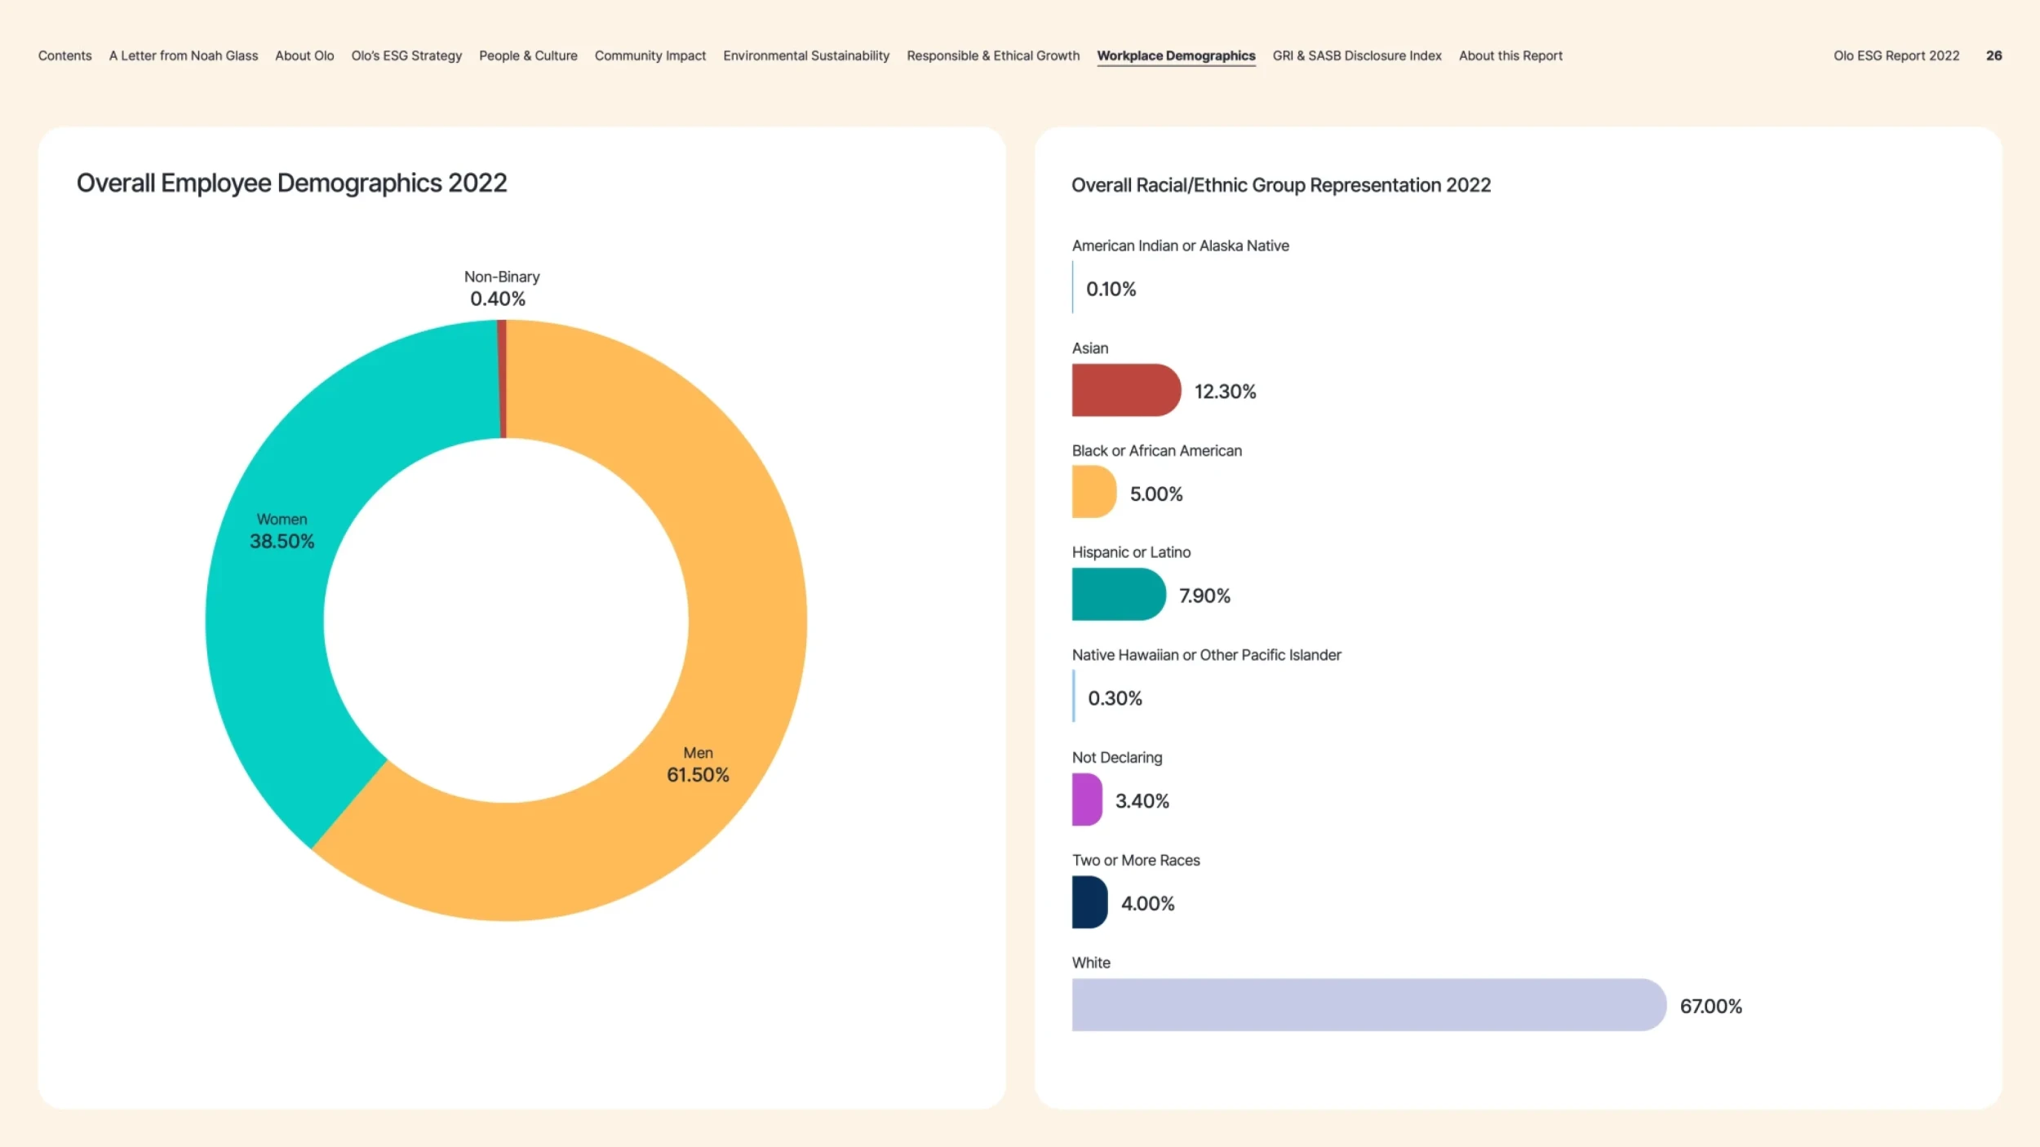The height and width of the screenshot is (1147, 2040).
Task: Click the Overall Employee Demographics 2022 heading
Action: click(291, 183)
